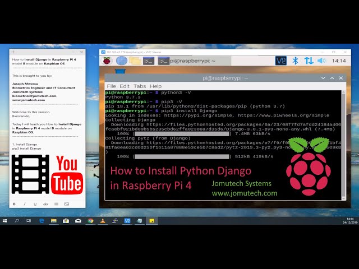The height and width of the screenshot is (269, 359).
Task: Toggle bold in the sticky note
Action: point(14,204)
